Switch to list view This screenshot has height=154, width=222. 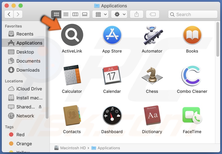(x=66, y=14)
